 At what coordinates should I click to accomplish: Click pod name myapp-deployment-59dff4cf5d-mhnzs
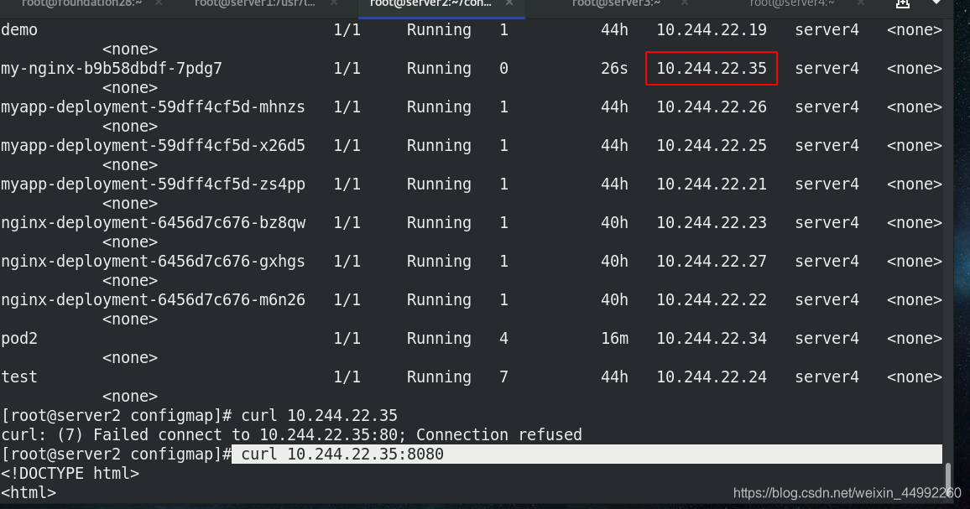point(153,107)
